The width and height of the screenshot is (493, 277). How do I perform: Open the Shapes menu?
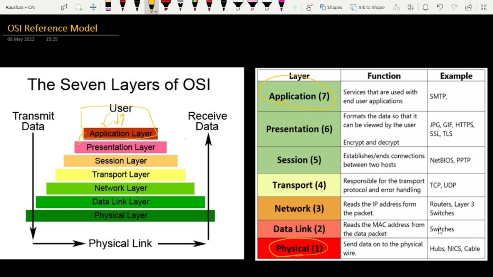click(x=331, y=7)
